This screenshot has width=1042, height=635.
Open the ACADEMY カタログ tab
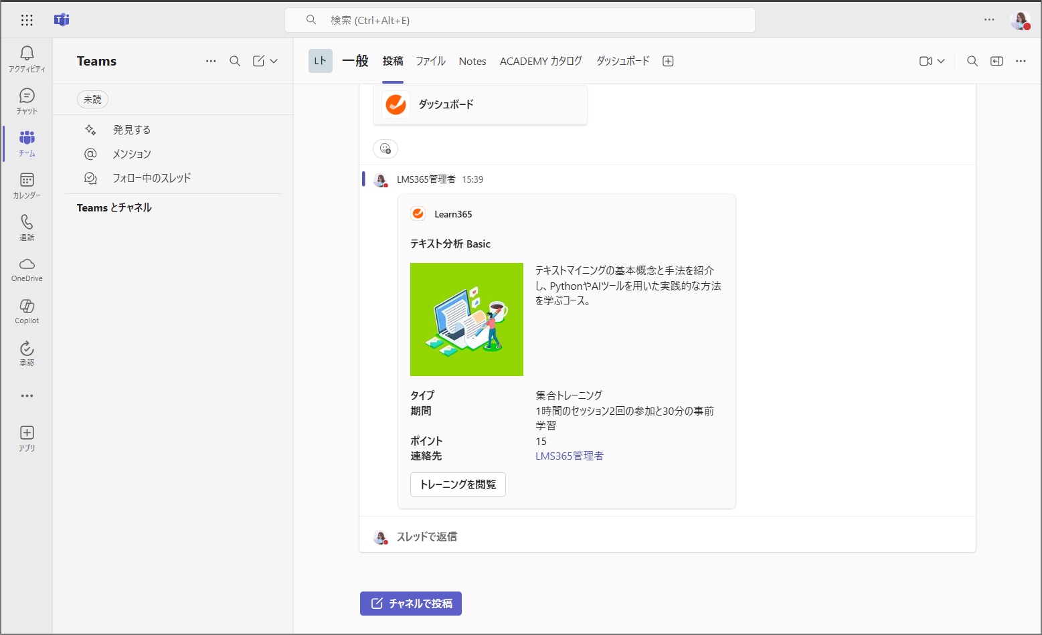541,61
